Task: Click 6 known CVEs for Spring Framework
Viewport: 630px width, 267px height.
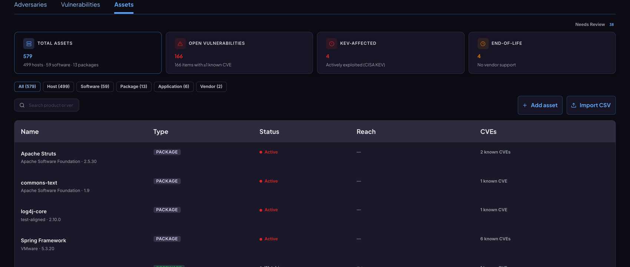Action: 495,239
